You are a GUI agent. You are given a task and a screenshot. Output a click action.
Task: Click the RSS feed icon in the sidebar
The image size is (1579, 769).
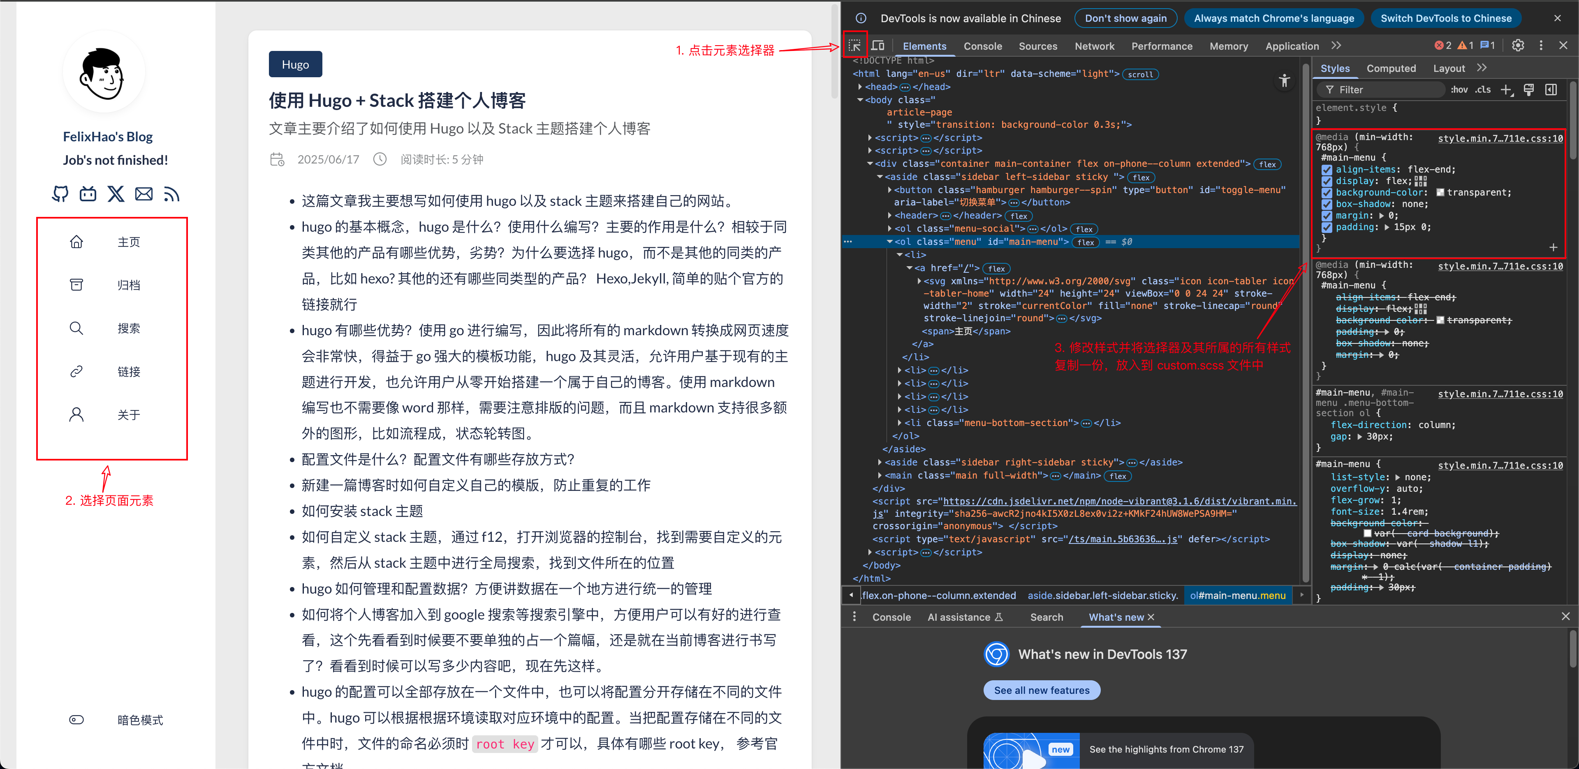(171, 194)
